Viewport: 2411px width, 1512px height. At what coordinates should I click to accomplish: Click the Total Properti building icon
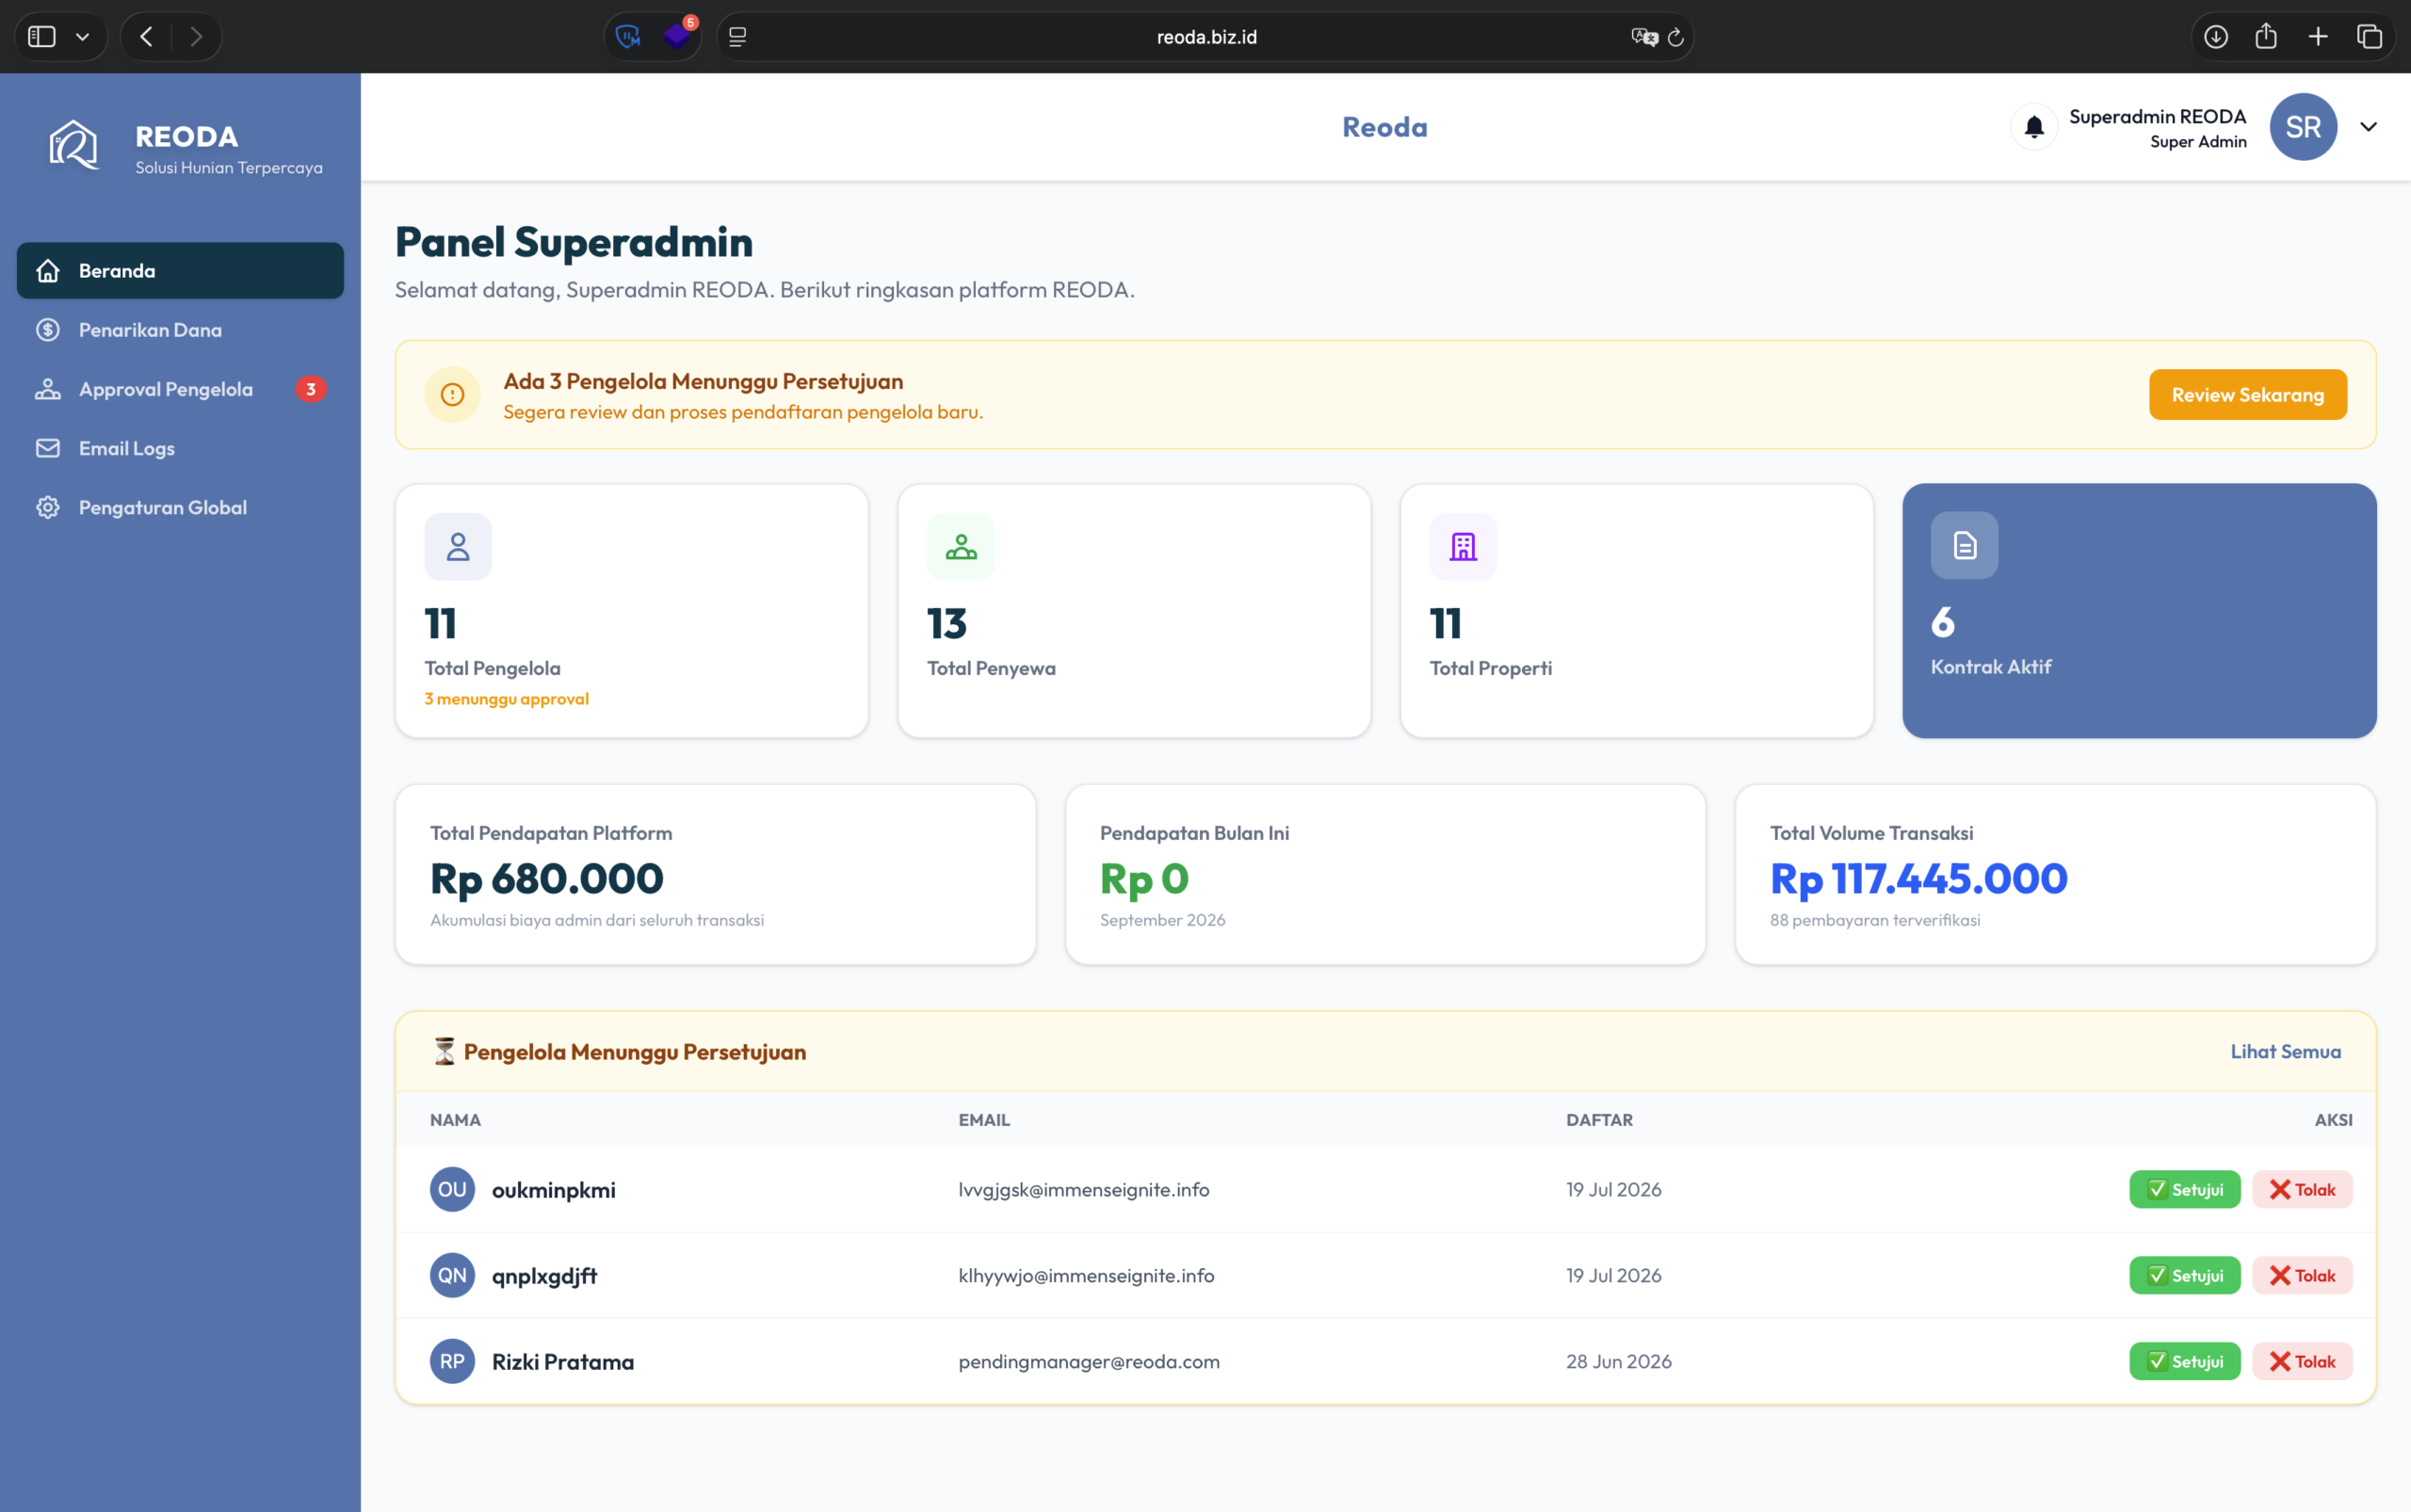(1463, 547)
